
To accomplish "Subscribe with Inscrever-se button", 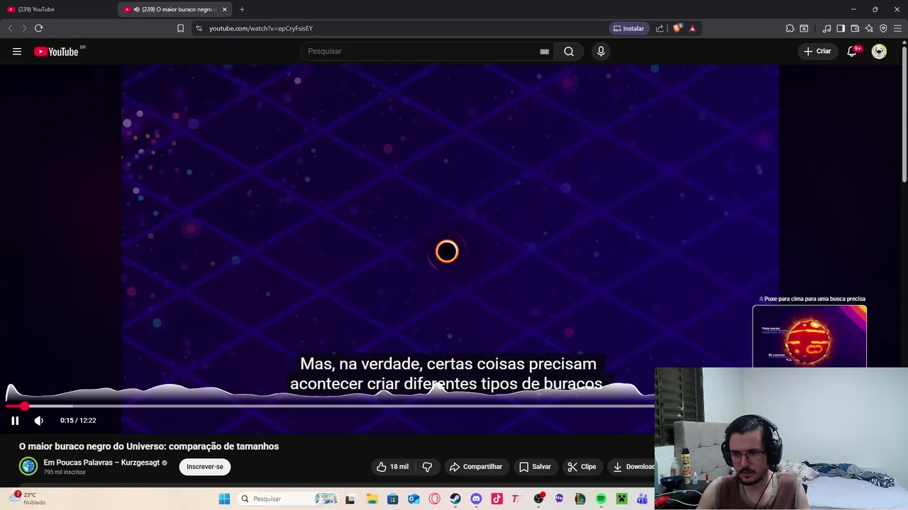I will pyautogui.click(x=205, y=467).
